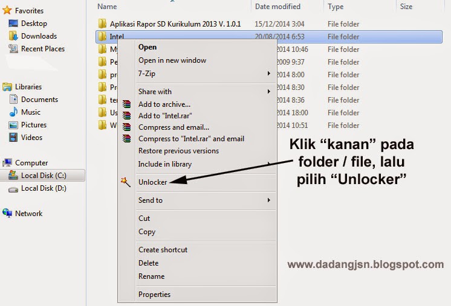Select Pictures under Libraries

pos(34,124)
